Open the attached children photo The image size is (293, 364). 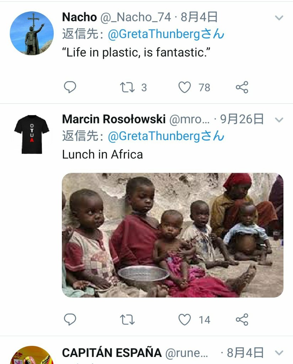click(172, 235)
